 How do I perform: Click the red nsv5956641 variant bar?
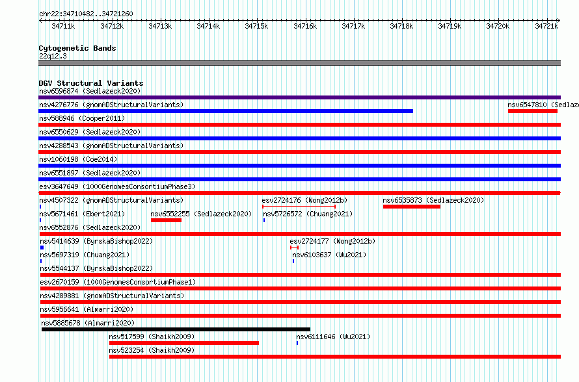coord(301,316)
